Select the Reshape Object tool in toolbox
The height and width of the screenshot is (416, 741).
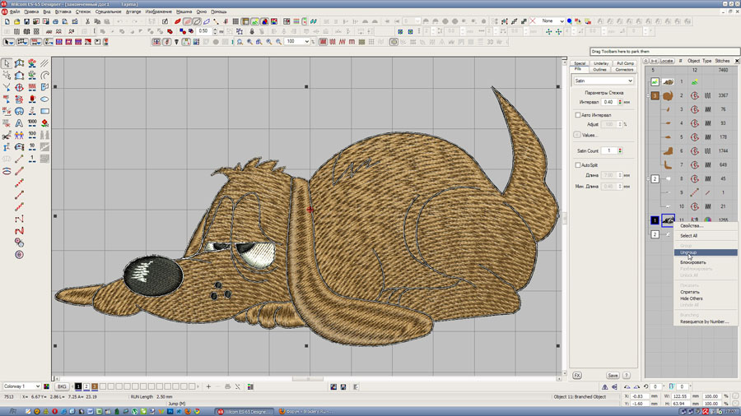coord(7,75)
